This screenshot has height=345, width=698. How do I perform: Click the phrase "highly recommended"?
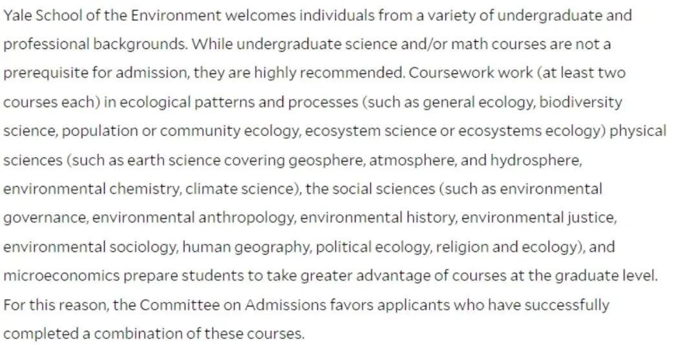328,74
